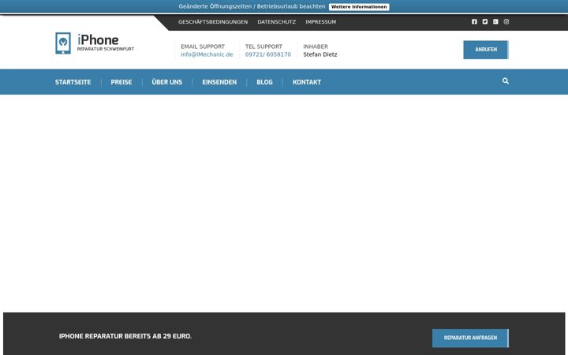
Task: Click the info@iMechanic.de email link
Action: click(207, 54)
